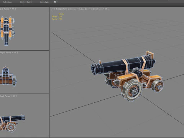Open the Selection ribbon tab
Image resolution: width=184 pixels, height=138 pixels.
pos(7,2)
